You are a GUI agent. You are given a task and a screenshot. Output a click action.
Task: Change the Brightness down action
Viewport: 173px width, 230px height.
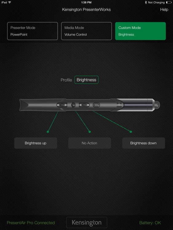pyautogui.click(x=144, y=143)
